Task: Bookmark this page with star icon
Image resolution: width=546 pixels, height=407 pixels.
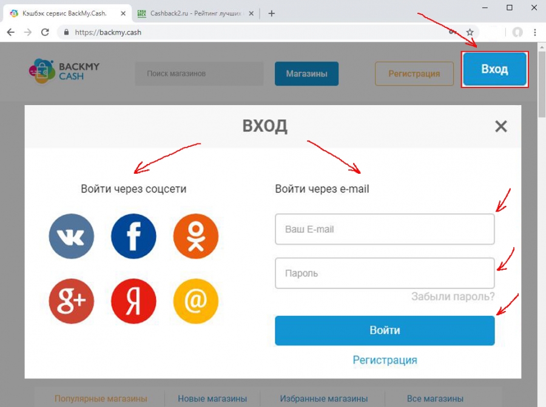Action: coord(470,32)
